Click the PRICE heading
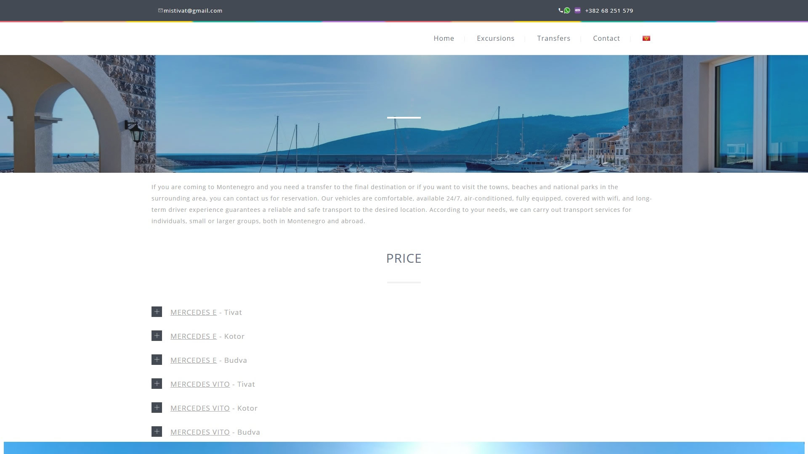Screen dimensions: 808x454 tap(404, 258)
